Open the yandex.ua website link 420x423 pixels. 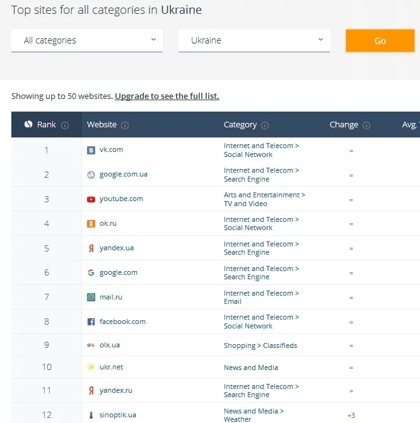(x=117, y=248)
